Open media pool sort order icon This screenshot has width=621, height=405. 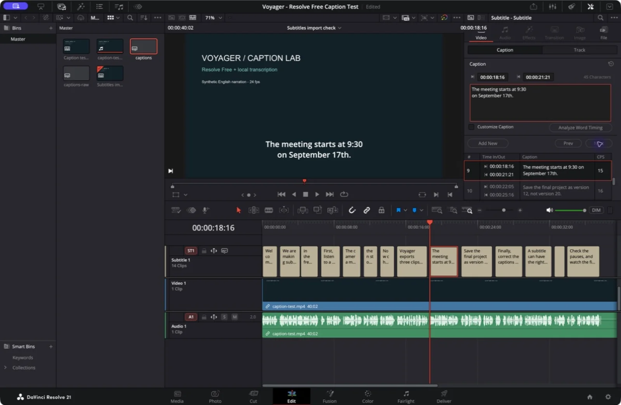click(x=144, y=18)
